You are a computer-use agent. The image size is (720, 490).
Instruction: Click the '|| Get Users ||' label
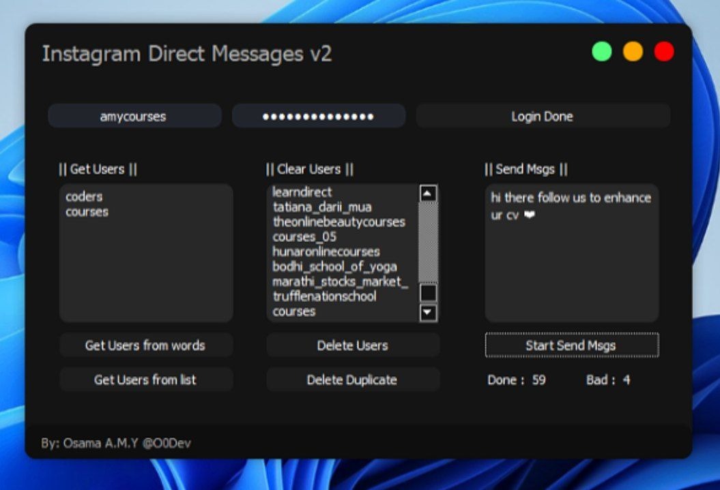(x=98, y=169)
